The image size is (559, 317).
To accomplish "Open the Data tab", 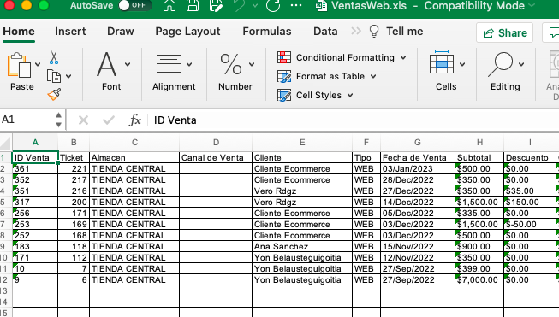I will (x=325, y=32).
